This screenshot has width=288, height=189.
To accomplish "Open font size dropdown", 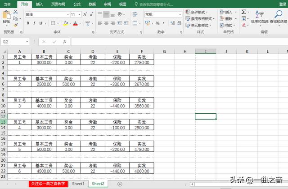I will click(x=80, y=14).
